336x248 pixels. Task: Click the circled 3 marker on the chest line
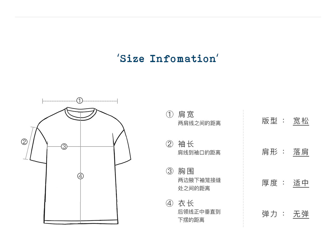(x=64, y=147)
